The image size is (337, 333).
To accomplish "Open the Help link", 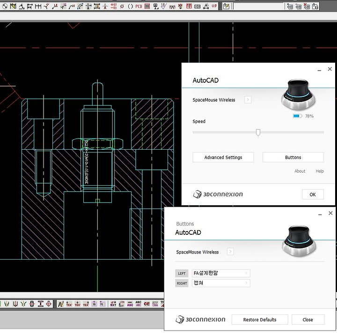I will [320, 171].
